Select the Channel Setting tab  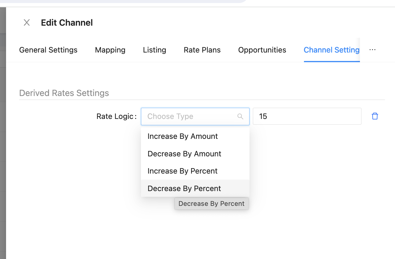click(331, 50)
